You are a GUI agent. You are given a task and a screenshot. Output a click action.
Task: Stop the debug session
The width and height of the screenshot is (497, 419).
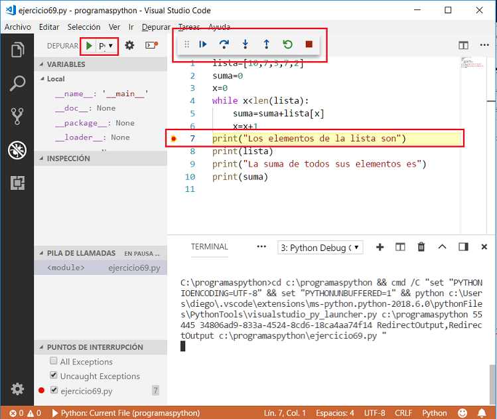pyautogui.click(x=309, y=44)
